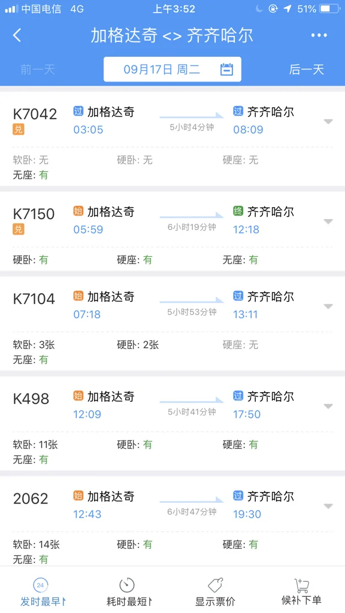The width and height of the screenshot is (345, 613).
Task: Expand details for train 2062
Action: point(328,505)
